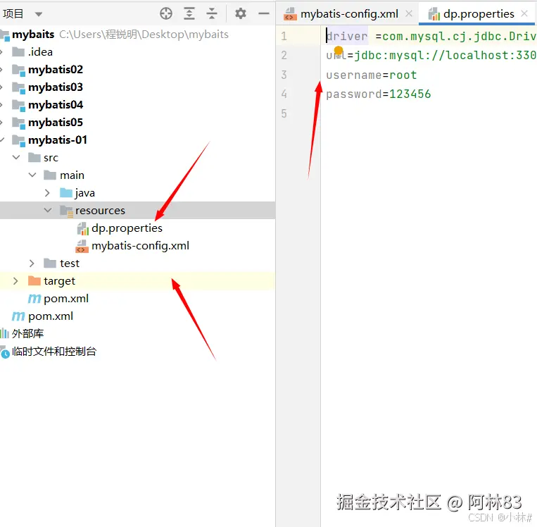
Task: Hide the project panel with the minus icon
Action: click(264, 13)
